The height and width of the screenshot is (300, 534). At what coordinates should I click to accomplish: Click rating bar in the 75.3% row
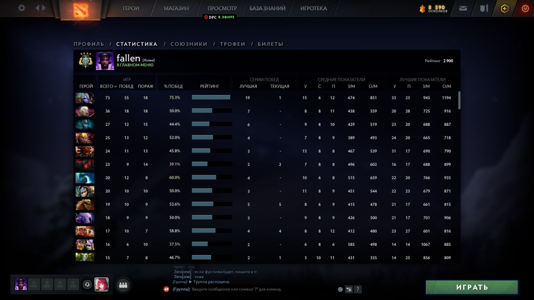(211, 98)
